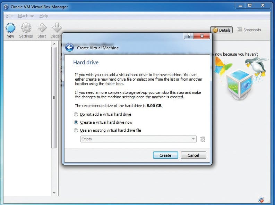Click the New virtual machine icon
Viewport: 275px width, 205px height.
(x=10, y=28)
